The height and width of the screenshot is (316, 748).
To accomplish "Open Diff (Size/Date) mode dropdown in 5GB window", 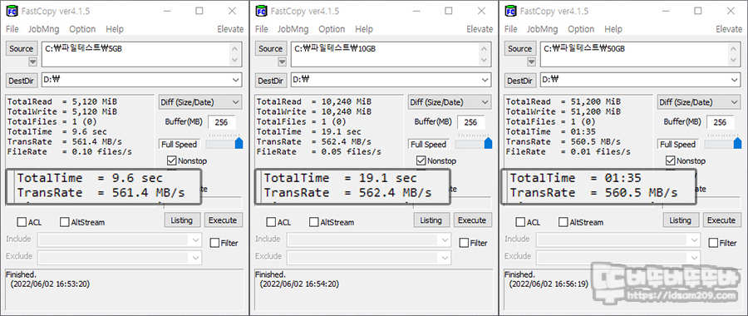I will coord(200,102).
